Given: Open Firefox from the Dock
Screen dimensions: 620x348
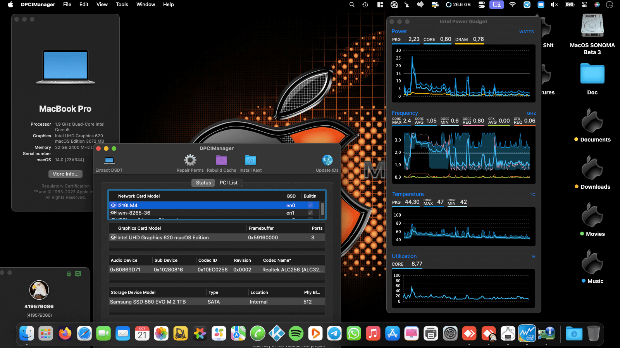Looking at the screenshot, I should coord(65,333).
